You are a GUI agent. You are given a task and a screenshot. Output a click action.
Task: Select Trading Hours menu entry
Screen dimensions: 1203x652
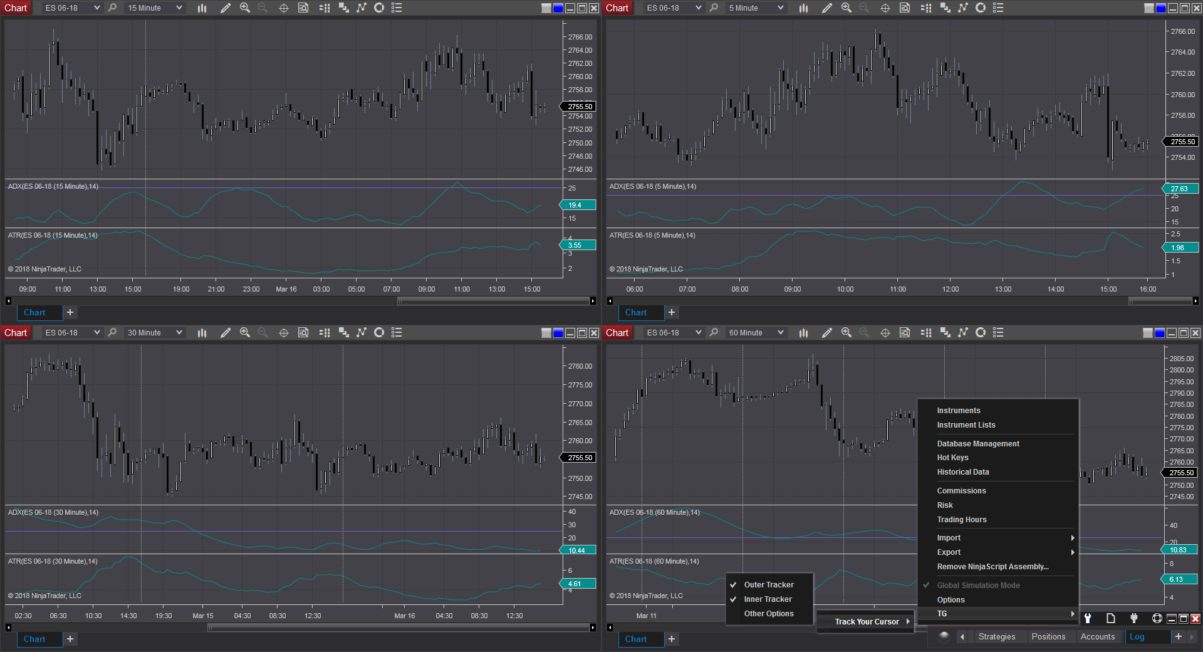point(997,520)
